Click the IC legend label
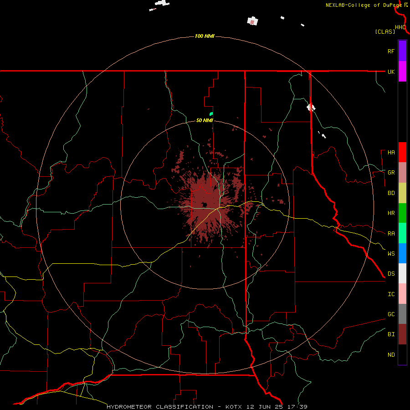Screen dimensions: 410x410 coord(391,294)
